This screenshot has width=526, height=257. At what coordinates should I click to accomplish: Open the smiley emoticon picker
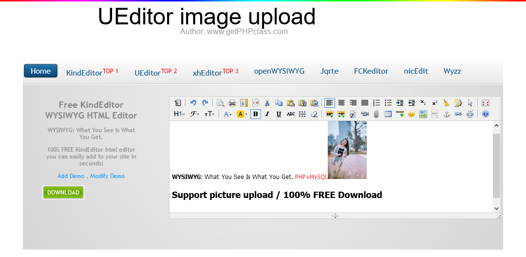tap(411, 114)
